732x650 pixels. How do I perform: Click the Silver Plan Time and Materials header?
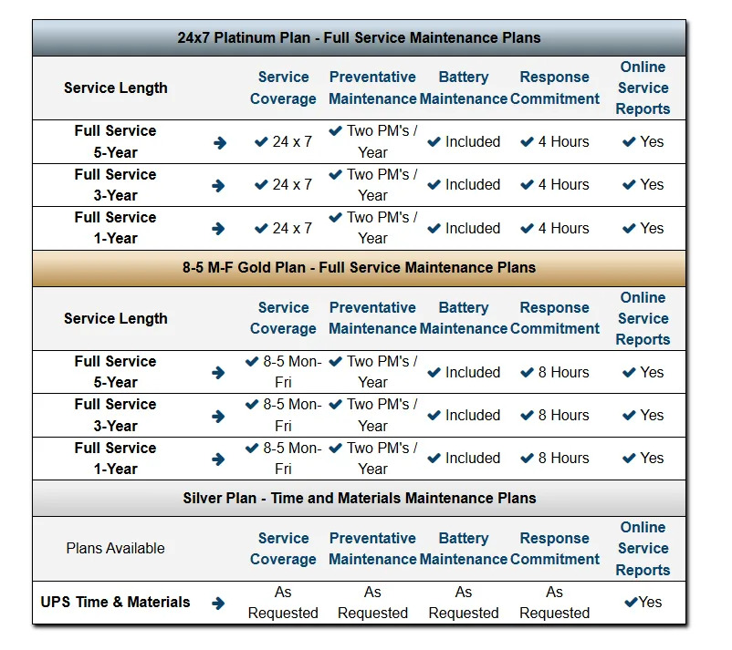click(x=359, y=498)
